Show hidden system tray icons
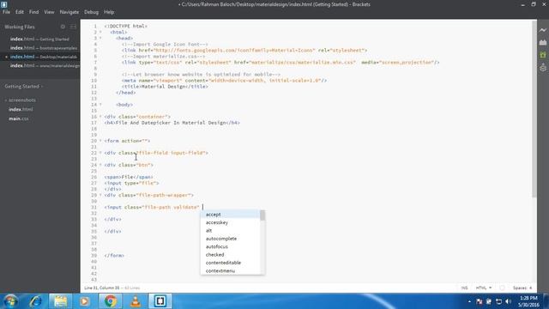This screenshot has height=309, width=549. (x=469, y=301)
